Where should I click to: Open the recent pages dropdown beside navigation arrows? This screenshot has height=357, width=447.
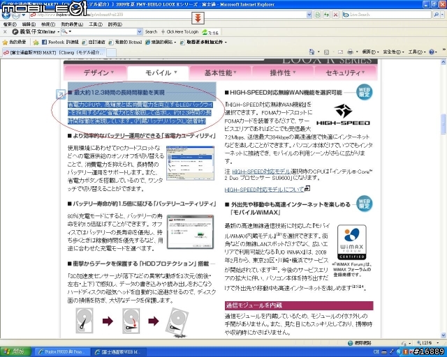[24, 15]
